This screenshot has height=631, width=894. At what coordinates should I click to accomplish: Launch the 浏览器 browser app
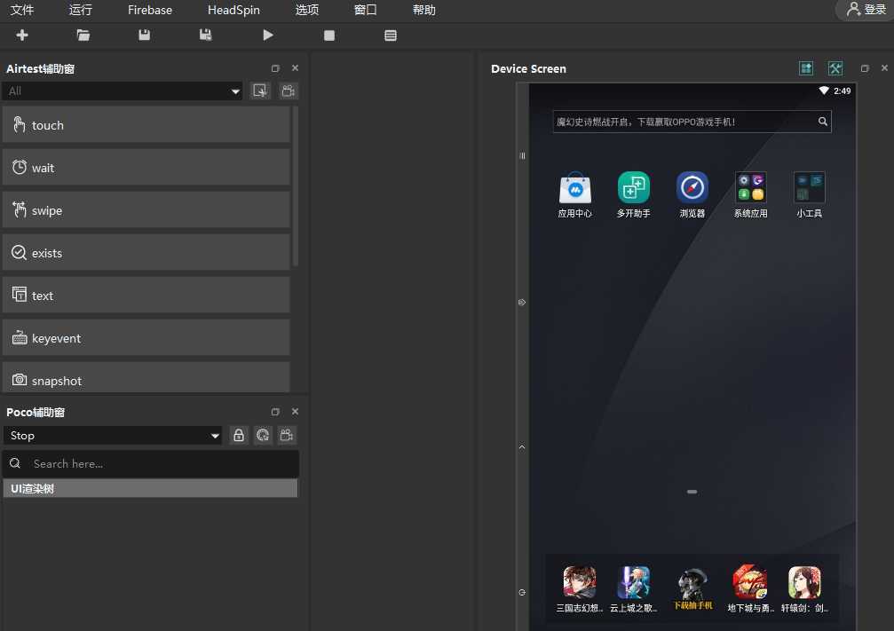(692, 195)
